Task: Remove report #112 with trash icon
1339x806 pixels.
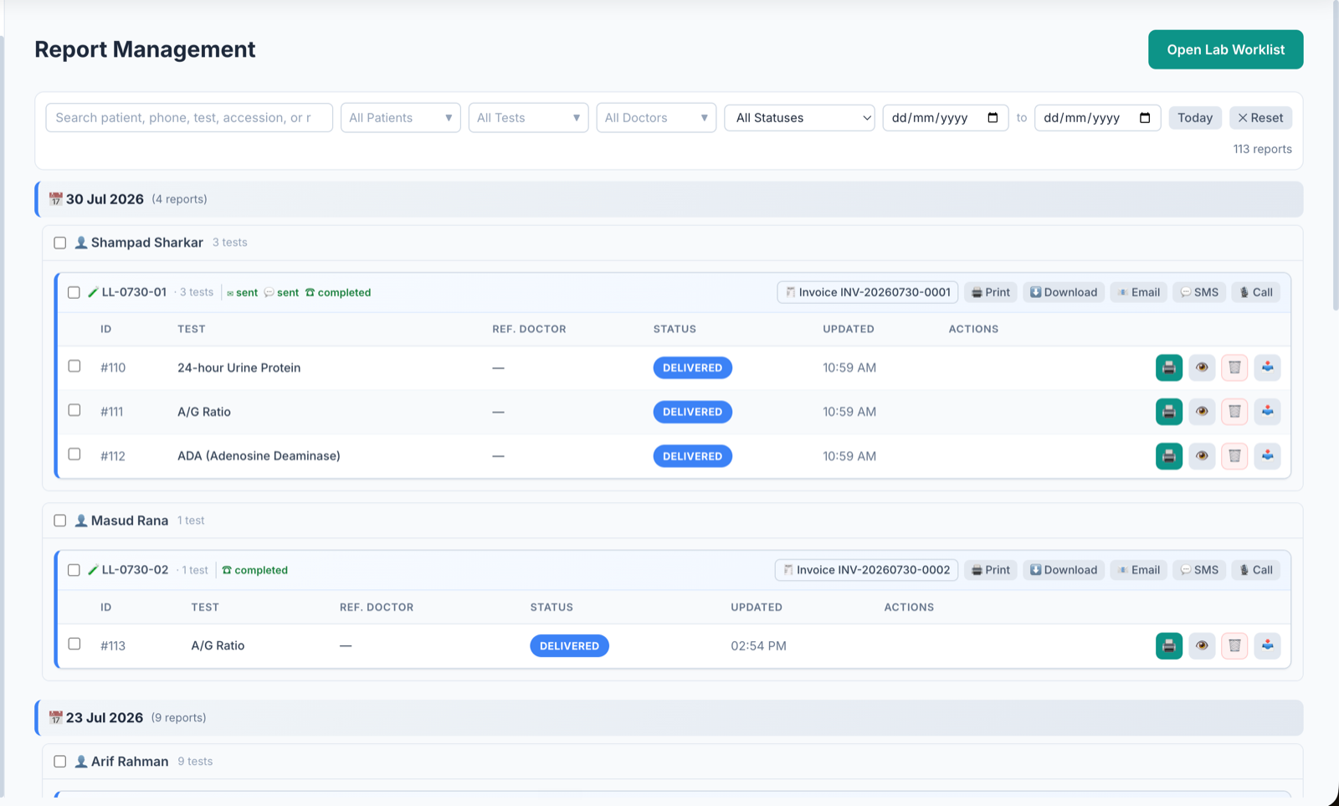Action: (1234, 456)
